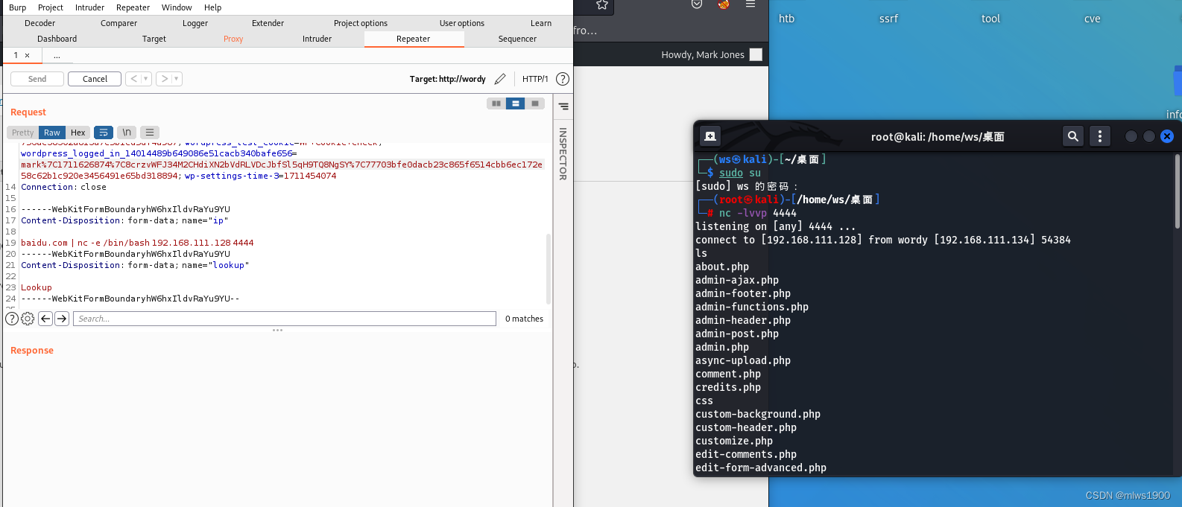Switch to side-by-side request/response layout

point(496,103)
